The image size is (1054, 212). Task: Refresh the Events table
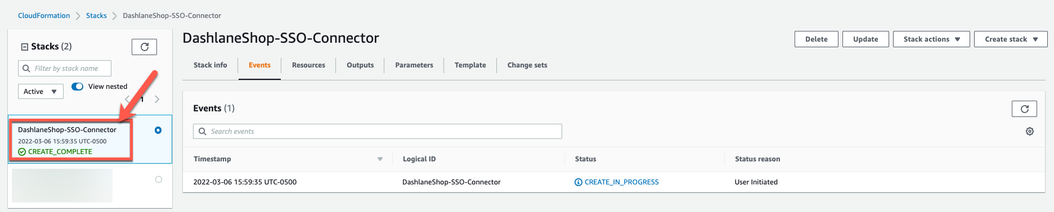tap(1024, 109)
